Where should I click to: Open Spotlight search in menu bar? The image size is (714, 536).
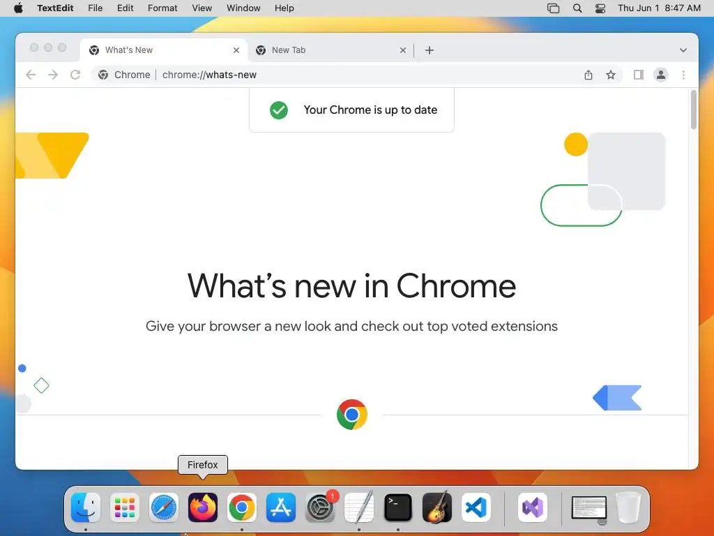(x=577, y=8)
